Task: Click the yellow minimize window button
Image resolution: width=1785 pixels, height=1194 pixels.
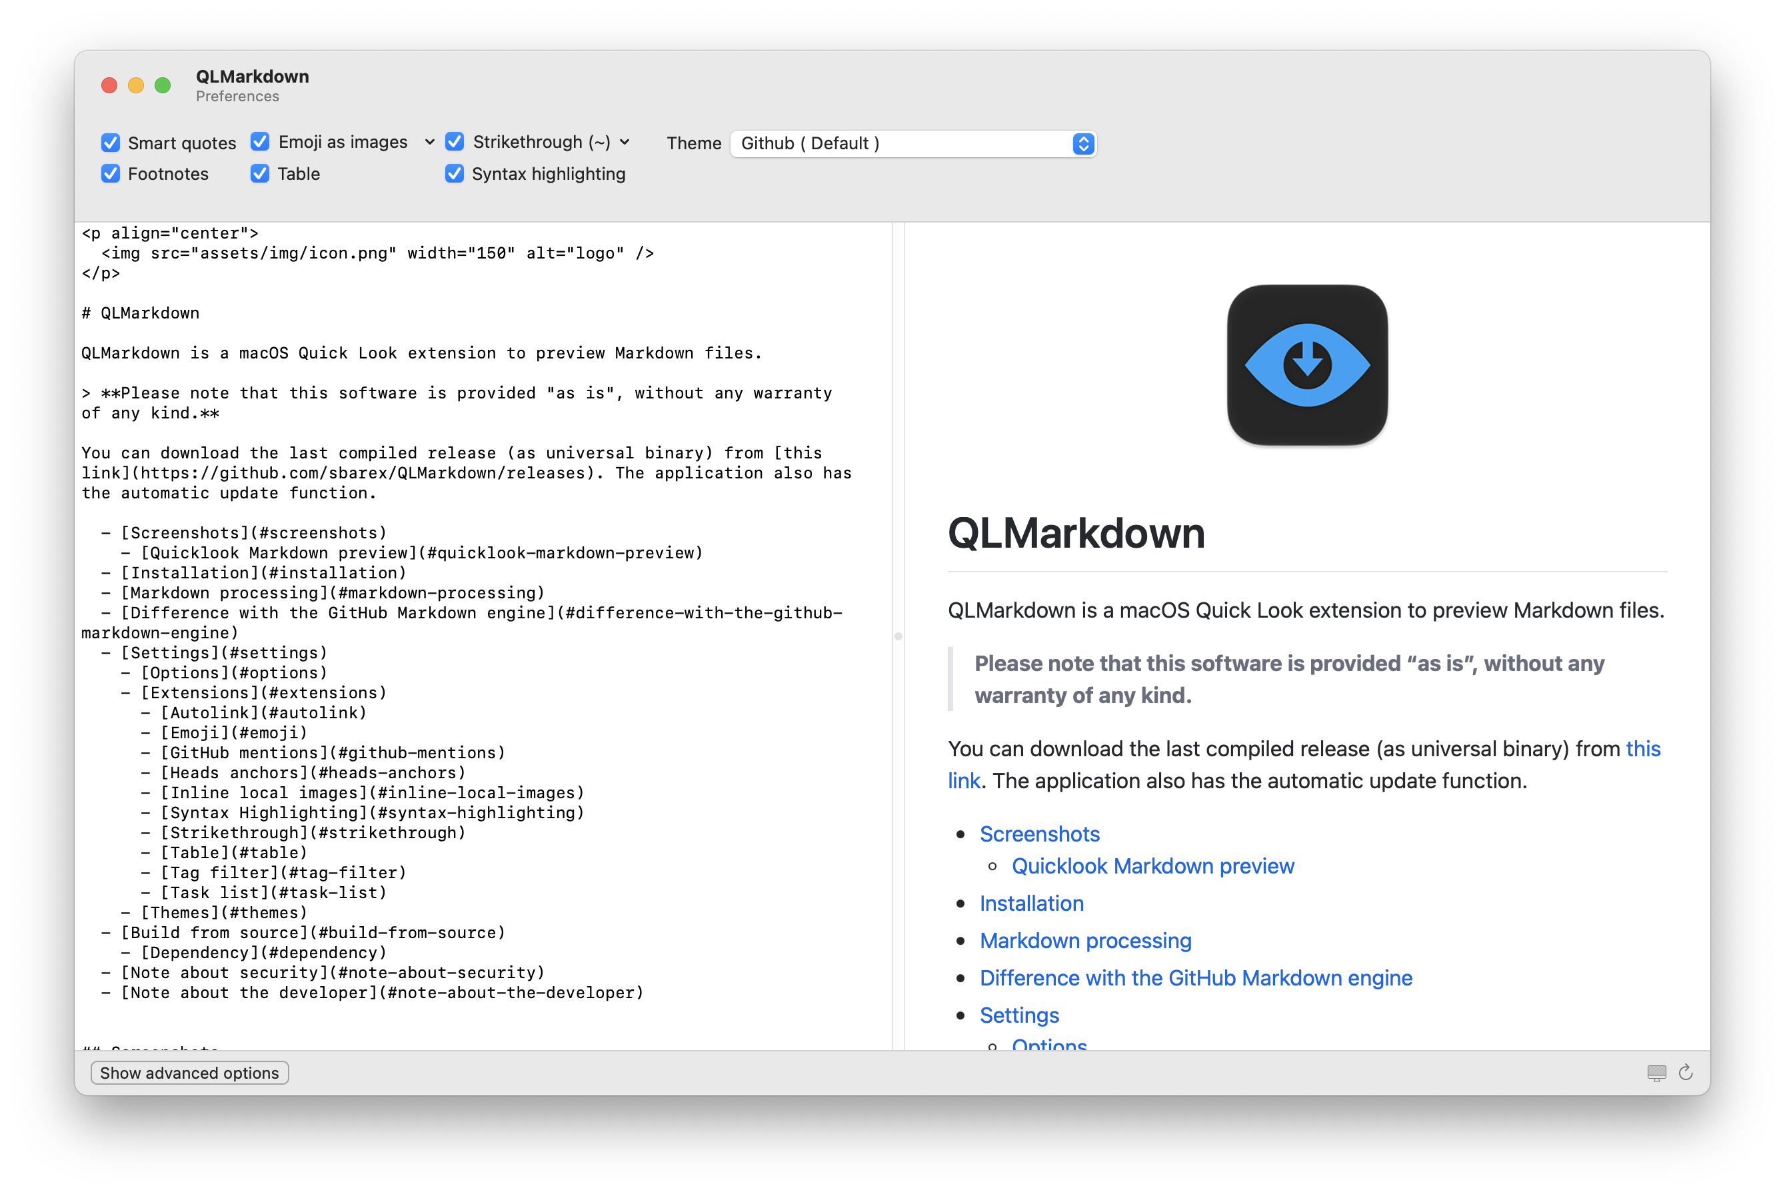Action: click(x=135, y=85)
